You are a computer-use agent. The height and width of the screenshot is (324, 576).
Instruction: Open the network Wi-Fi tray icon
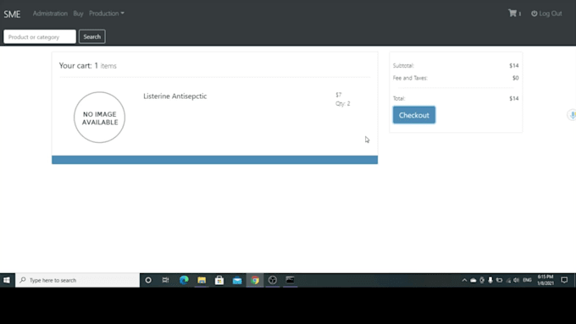[508, 281]
